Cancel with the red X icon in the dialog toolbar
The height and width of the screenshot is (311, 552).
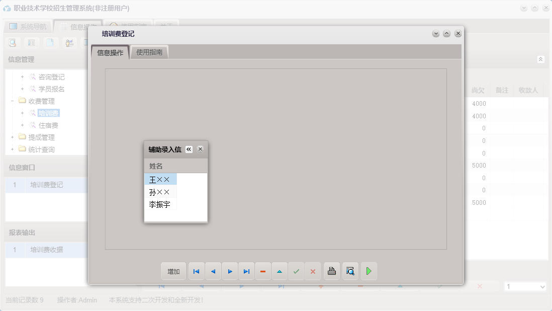click(x=313, y=272)
